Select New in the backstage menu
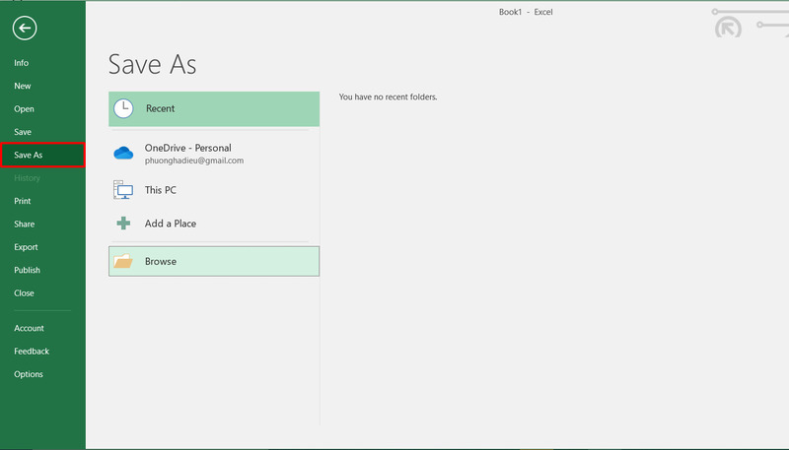This screenshot has width=789, height=450. [x=23, y=86]
